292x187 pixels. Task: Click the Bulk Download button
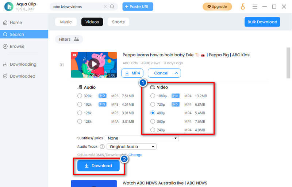(x=262, y=22)
